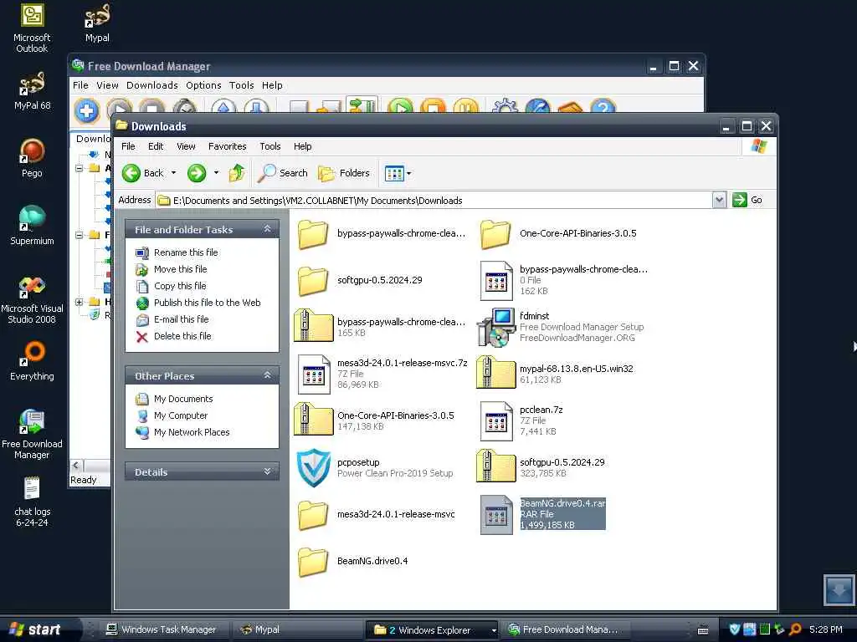857x642 pixels.
Task: Click FDM settings gear toolbar icon
Action: tap(505, 106)
